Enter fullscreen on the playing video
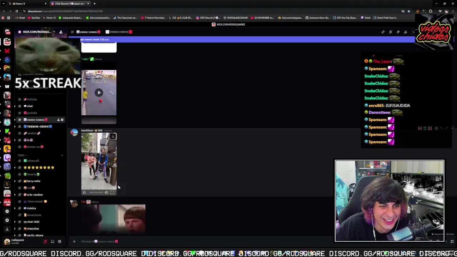Image resolution: width=457 pixels, height=257 pixels. tap(112, 192)
